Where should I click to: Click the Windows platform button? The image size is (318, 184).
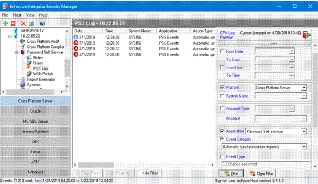tap(35, 172)
